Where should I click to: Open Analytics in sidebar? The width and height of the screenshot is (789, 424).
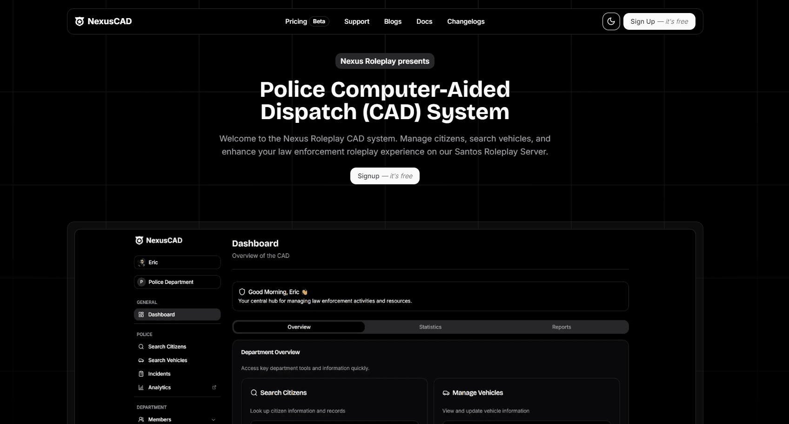point(177,387)
